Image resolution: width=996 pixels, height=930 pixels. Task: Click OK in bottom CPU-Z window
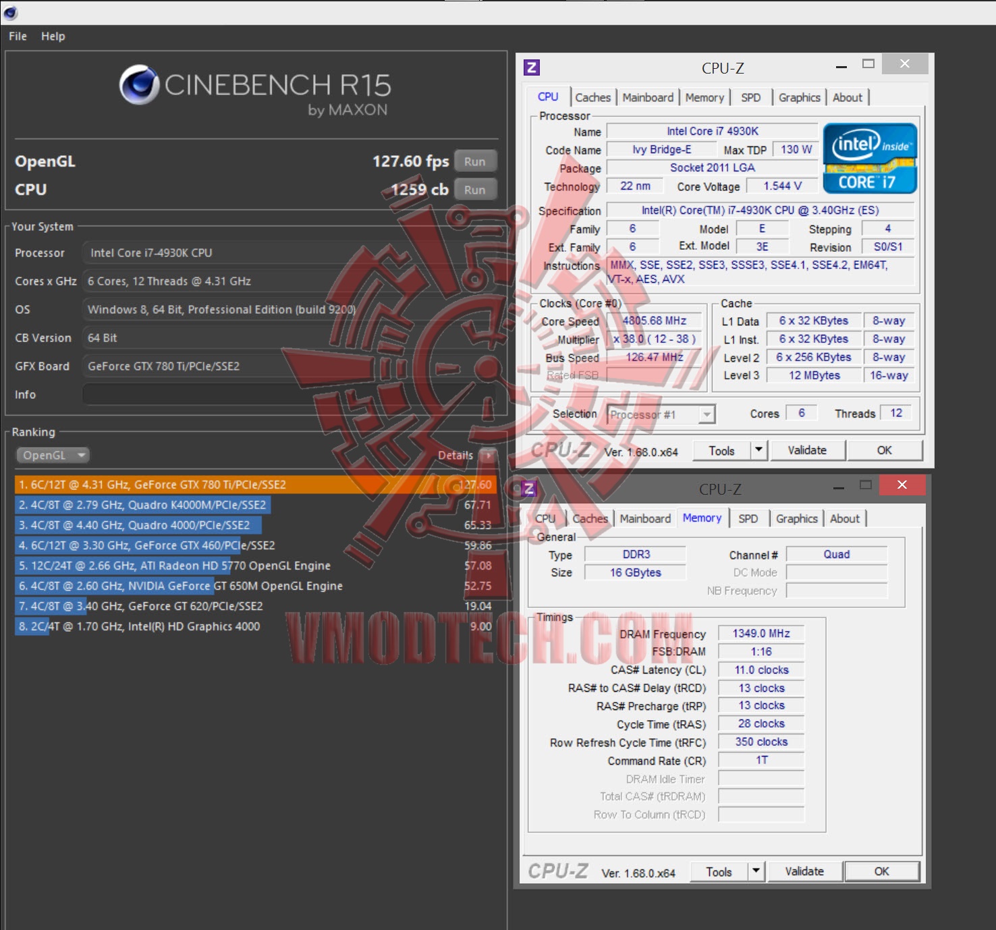click(x=882, y=872)
